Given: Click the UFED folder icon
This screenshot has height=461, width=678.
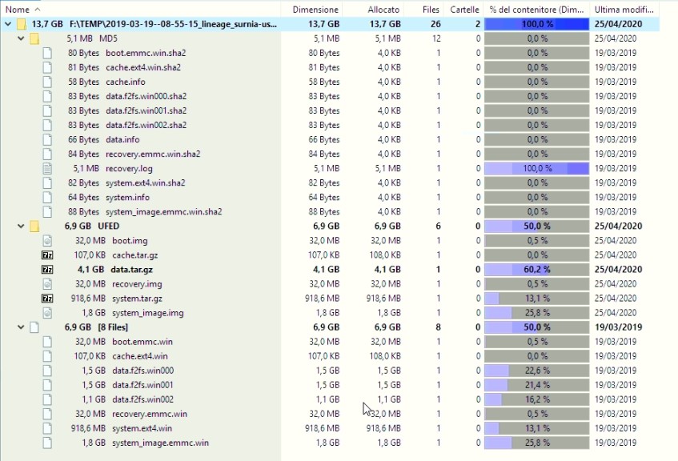Looking at the screenshot, I should (x=34, y=226).
